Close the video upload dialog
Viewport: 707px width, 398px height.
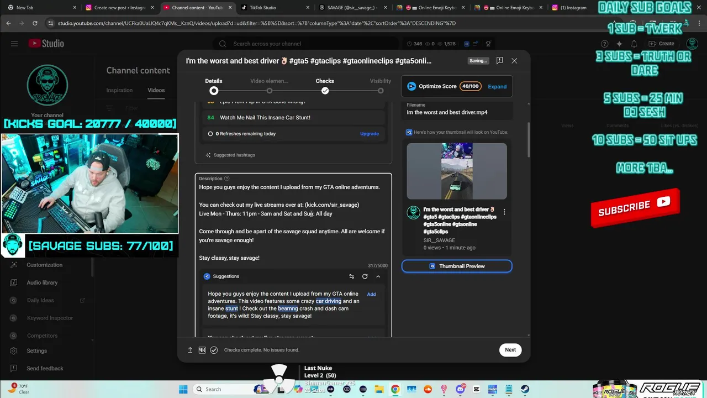tap(514, 61)
